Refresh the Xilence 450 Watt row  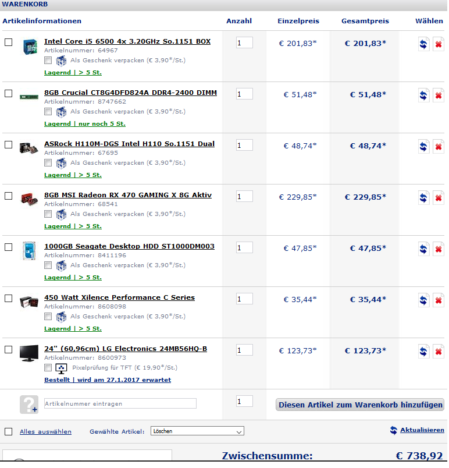pyautogui.click(x=423, y=300)
